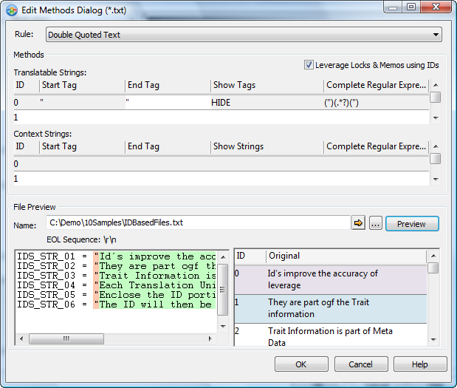Click the right scroll arrow in file text preview
The height and width of the screenshot is (388, 457).
pyautogui.click(x=210, y=338)
